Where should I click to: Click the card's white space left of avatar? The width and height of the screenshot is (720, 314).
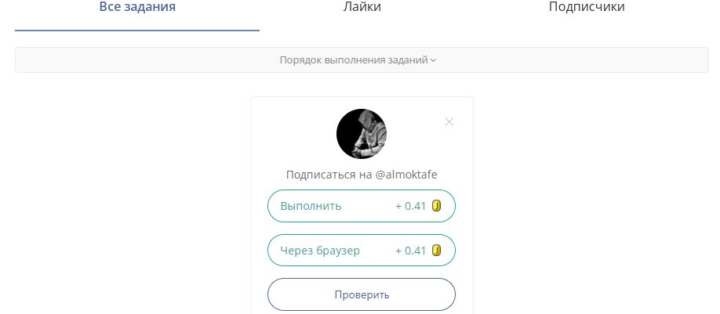coord(290,133)
